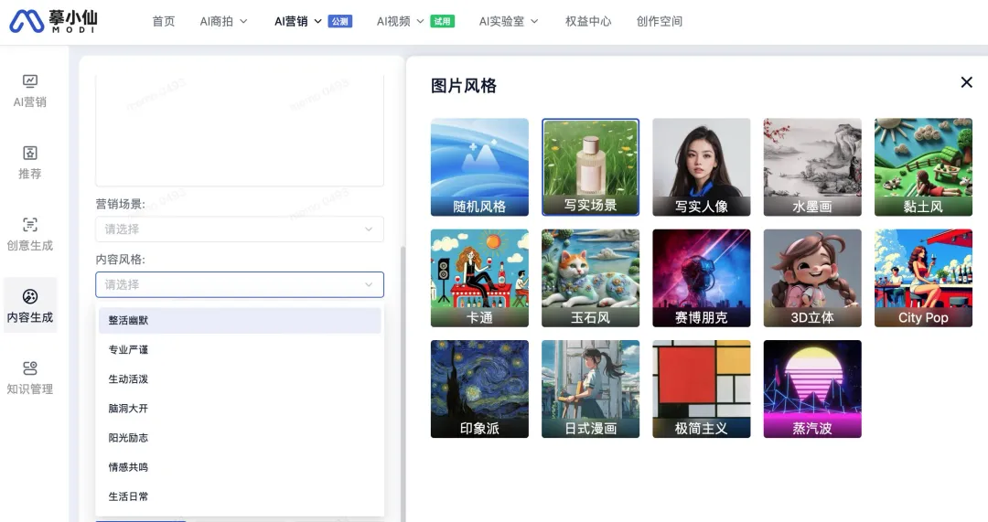
Task: Choose the 赛博朋克 style thumbnail
Action: 701,278
